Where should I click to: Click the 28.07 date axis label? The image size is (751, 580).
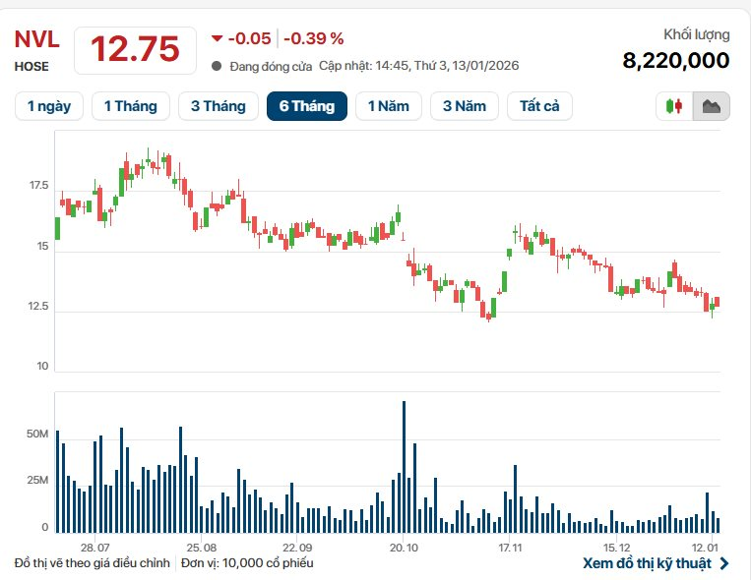[x=95, y=547]
